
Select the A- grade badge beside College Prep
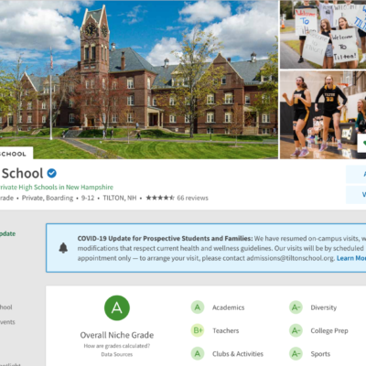click(296, 330)
